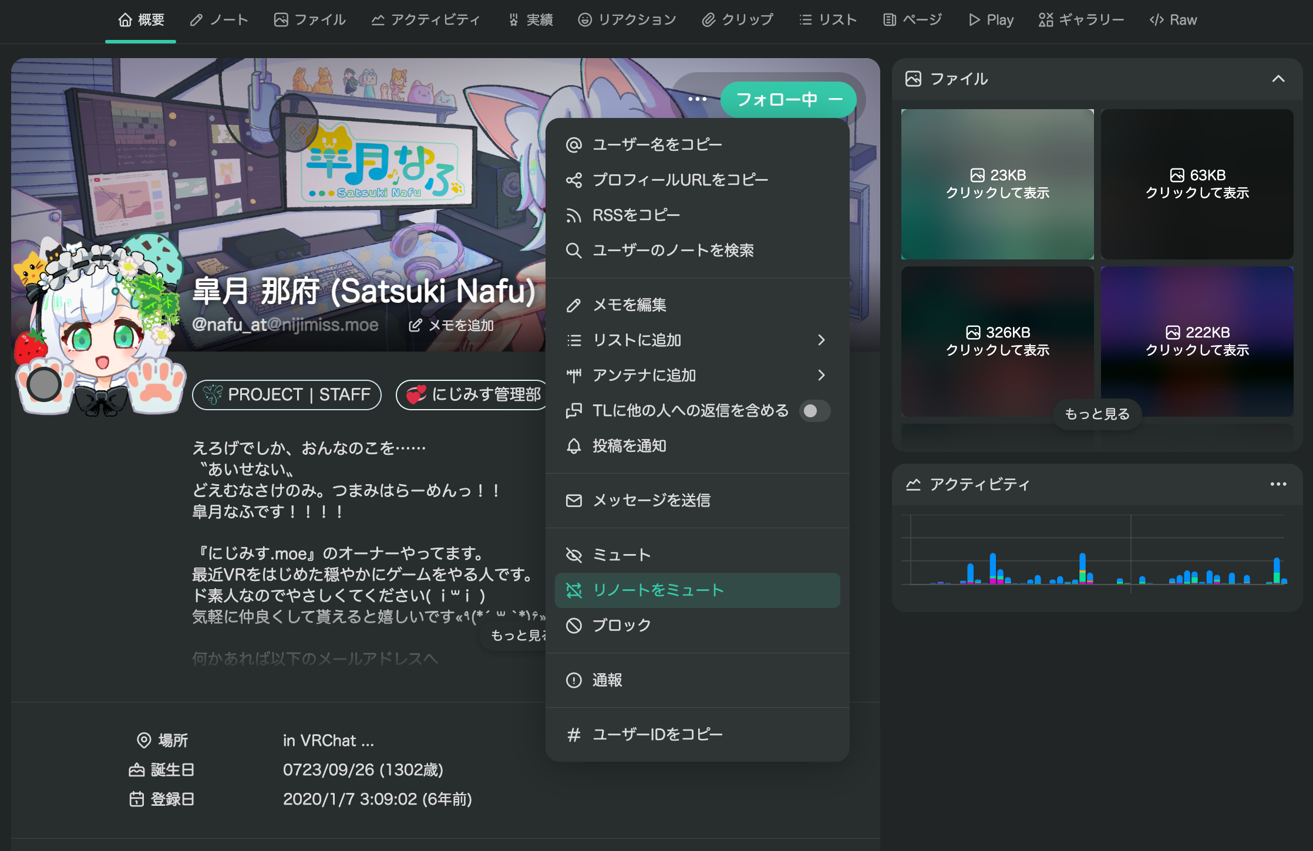Image resolution: width=1313 pixels, height=851 pixels.
Task: Click the @ icon next to ユーザー名をコピー
Action: click(x=574, y=145)
